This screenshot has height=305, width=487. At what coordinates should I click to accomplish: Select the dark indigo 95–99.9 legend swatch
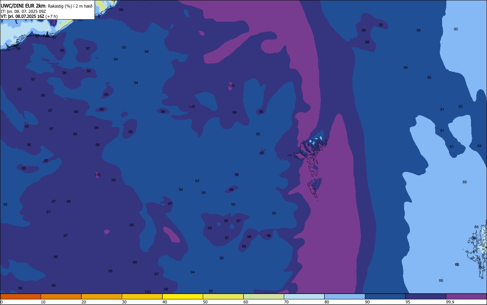point(426,296)
